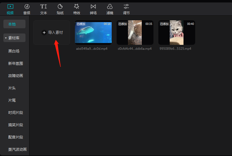Open the 文本 (Text) tool icon

(44, 7)
